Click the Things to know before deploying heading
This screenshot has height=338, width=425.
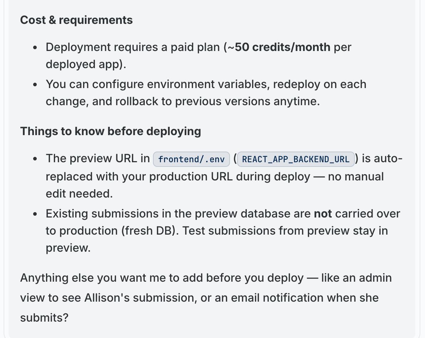tap(111, 131)
